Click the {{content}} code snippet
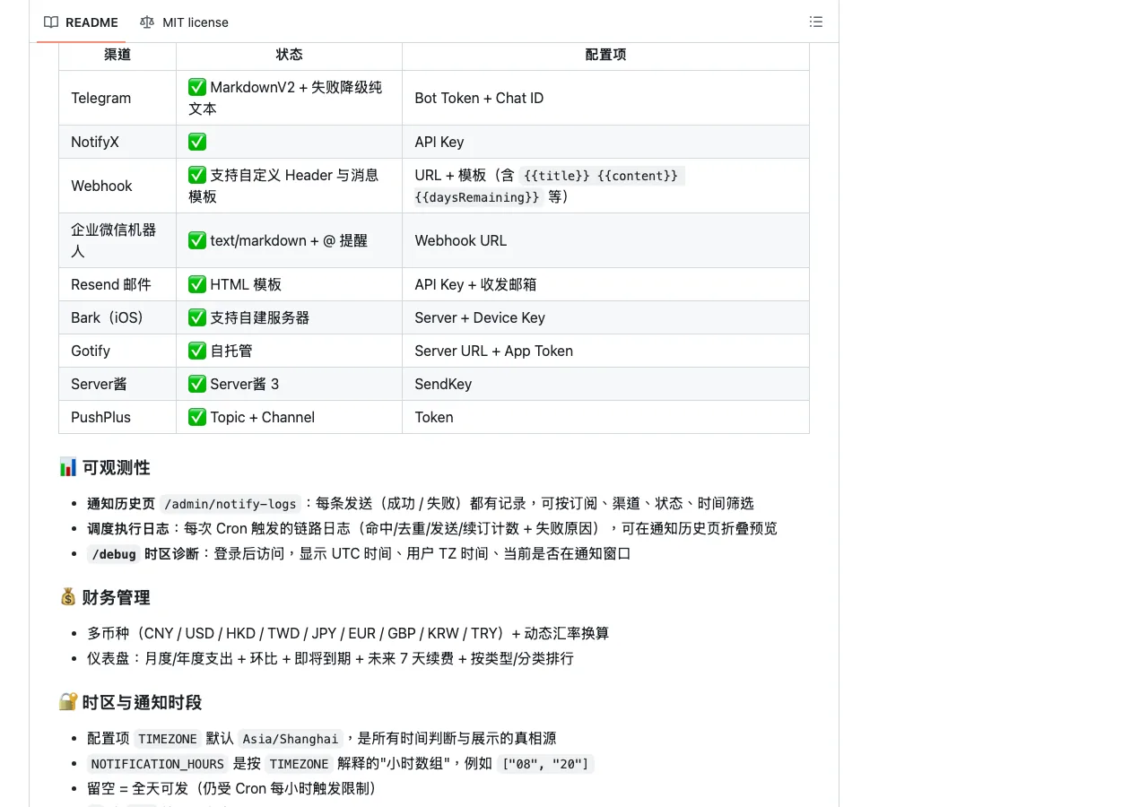 [x=638, y=176]
